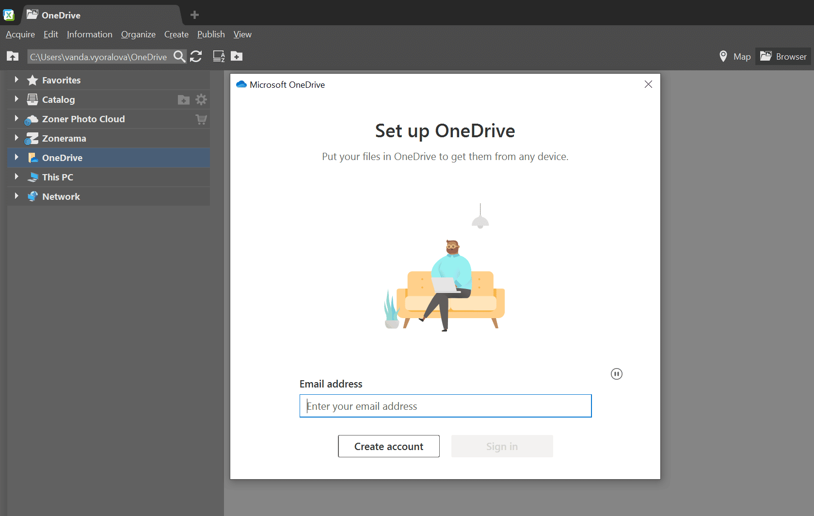Go up one folder level icon

click(x=13, y=57)
